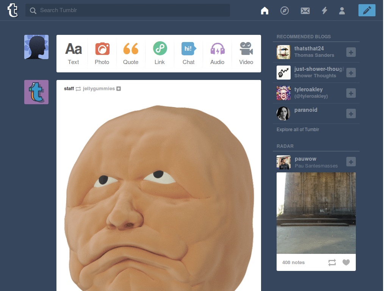Open the Account person icon

[x=342, y=11]
